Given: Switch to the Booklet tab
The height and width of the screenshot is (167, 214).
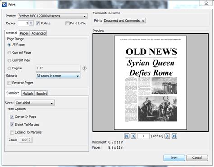Looking at the screenshot, I should (42, 94).
